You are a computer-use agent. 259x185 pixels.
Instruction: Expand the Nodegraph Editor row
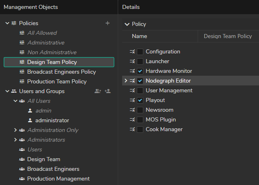126,81
